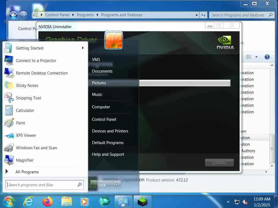The width and height of the screenshot is (278, 208).
Task: Open address bar history dropdown
Action: [197, 15]
